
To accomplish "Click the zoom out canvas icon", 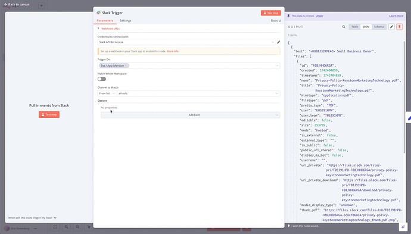I will click(x=77, y=227).
